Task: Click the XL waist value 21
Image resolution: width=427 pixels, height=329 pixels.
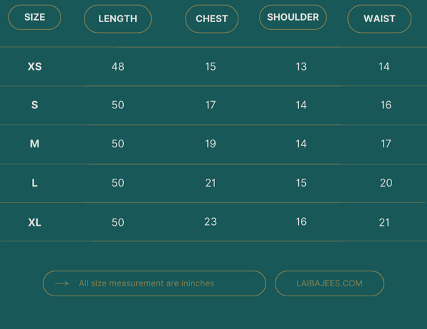Action: click(384, 222)
